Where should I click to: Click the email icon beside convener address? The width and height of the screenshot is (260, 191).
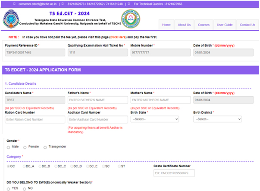(14, 3)
